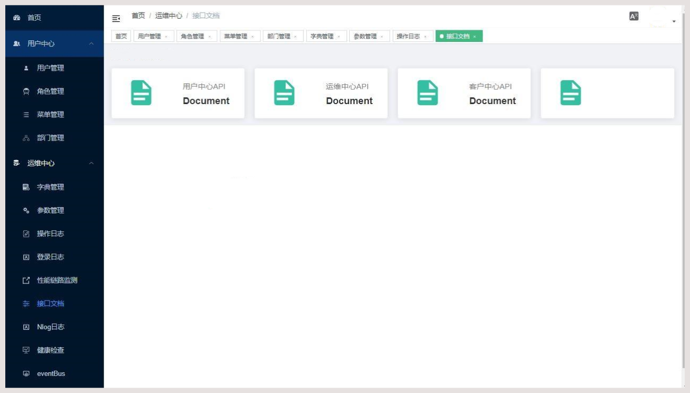
Task: Click the 运维中心API document icon
Action: click(284, 93)
